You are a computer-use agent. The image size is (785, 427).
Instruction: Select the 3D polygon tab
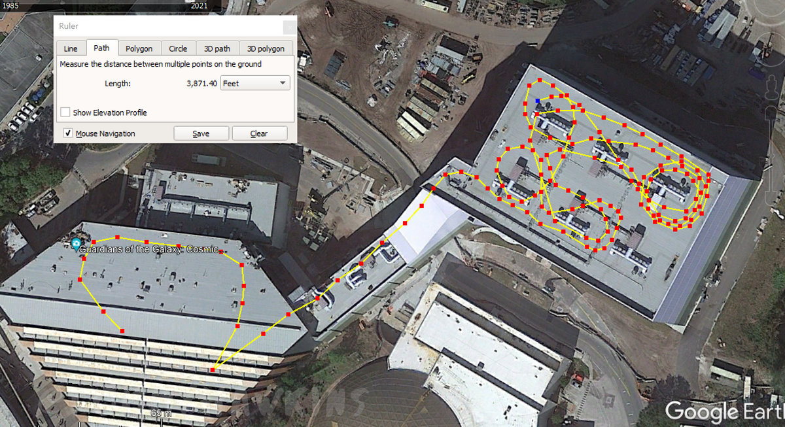(266, 48)
